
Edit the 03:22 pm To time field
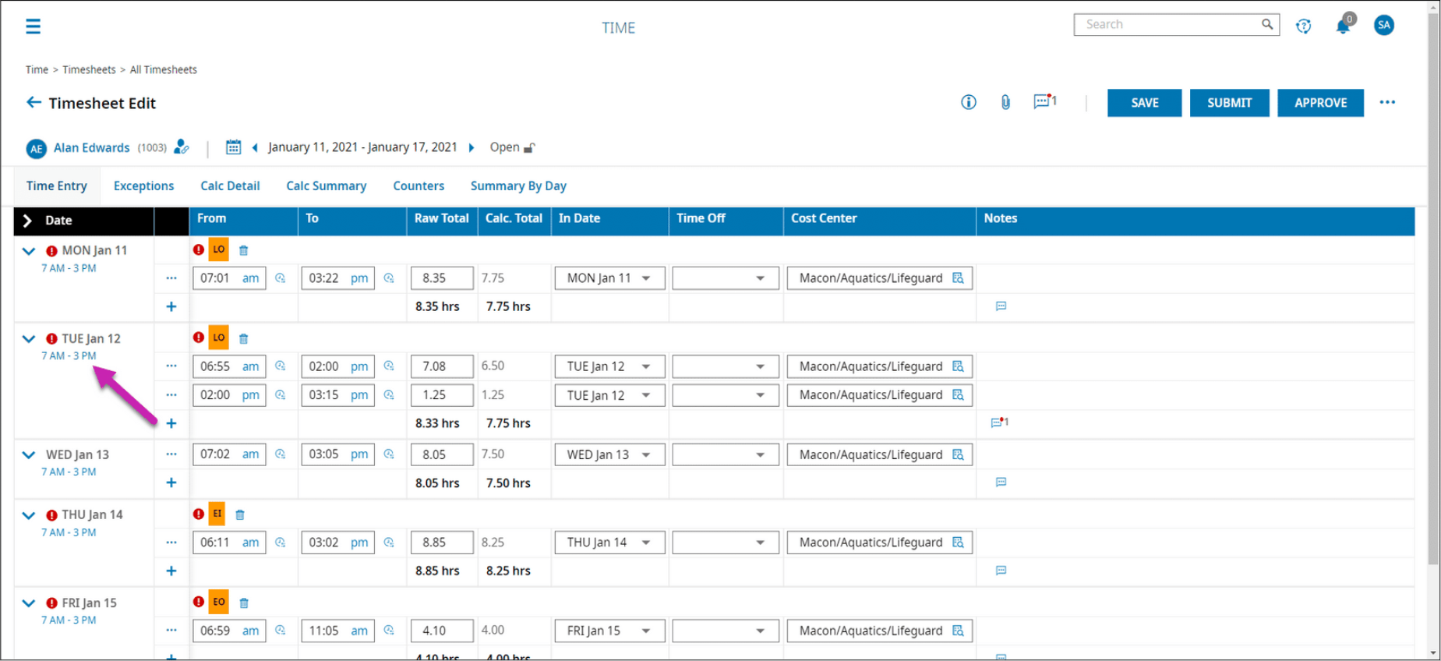tap(337, 278)
